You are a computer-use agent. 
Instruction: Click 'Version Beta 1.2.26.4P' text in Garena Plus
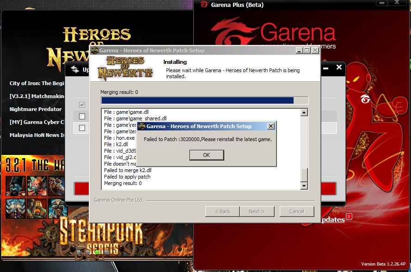383,264
